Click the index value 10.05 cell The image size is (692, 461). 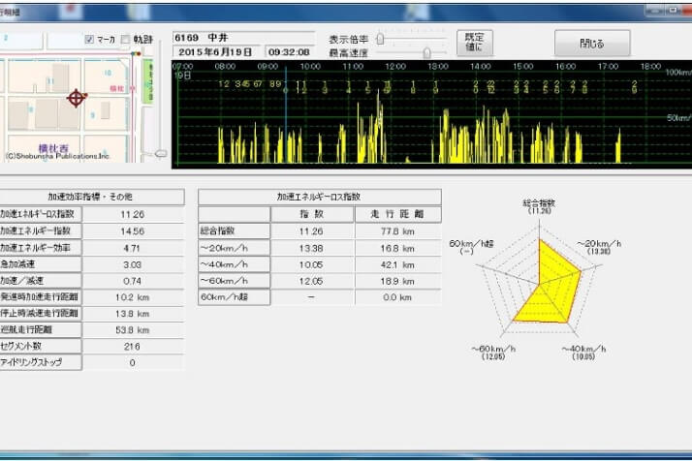[311, 264]
